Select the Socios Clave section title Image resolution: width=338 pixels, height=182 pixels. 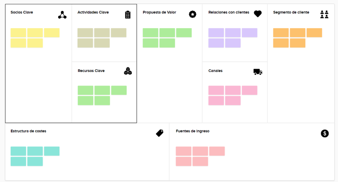pos(22,13)
